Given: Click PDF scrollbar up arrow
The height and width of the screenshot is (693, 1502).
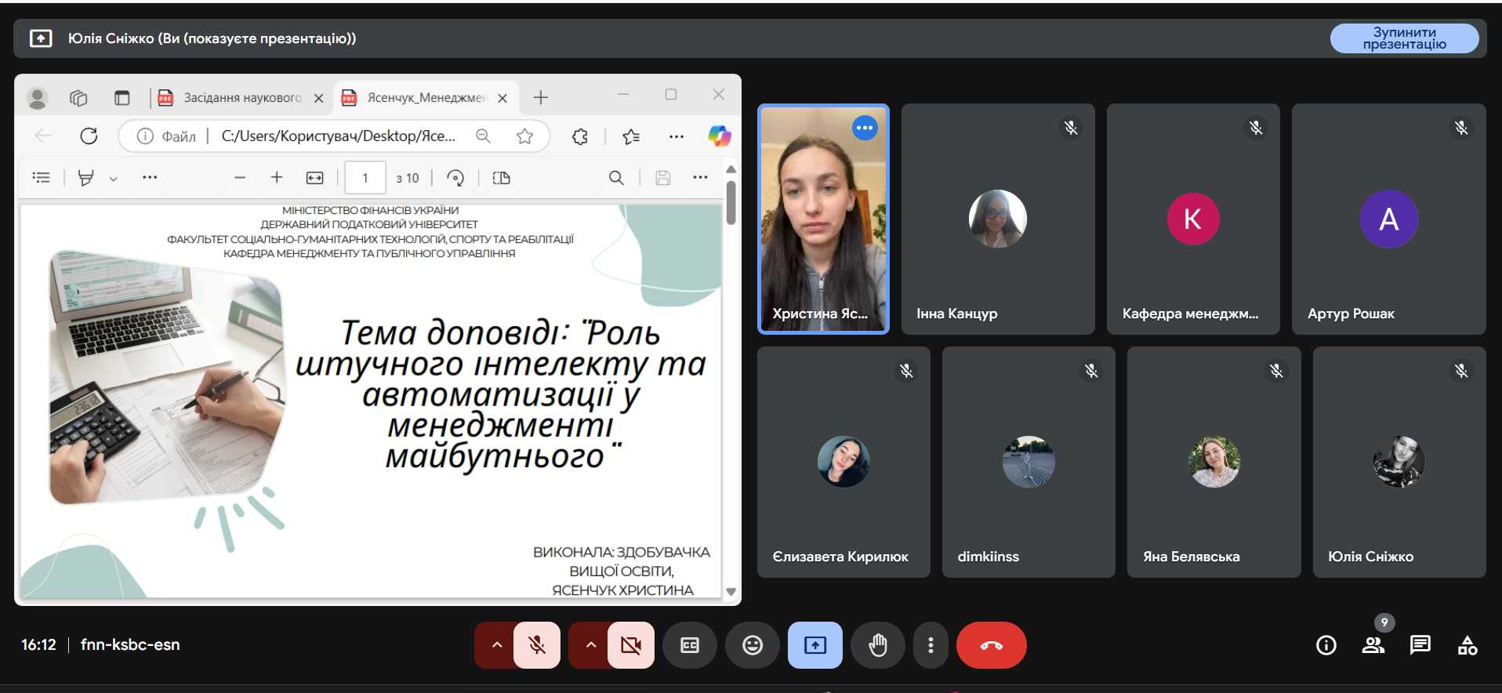Looking at the screenshot, I should 731,169.
